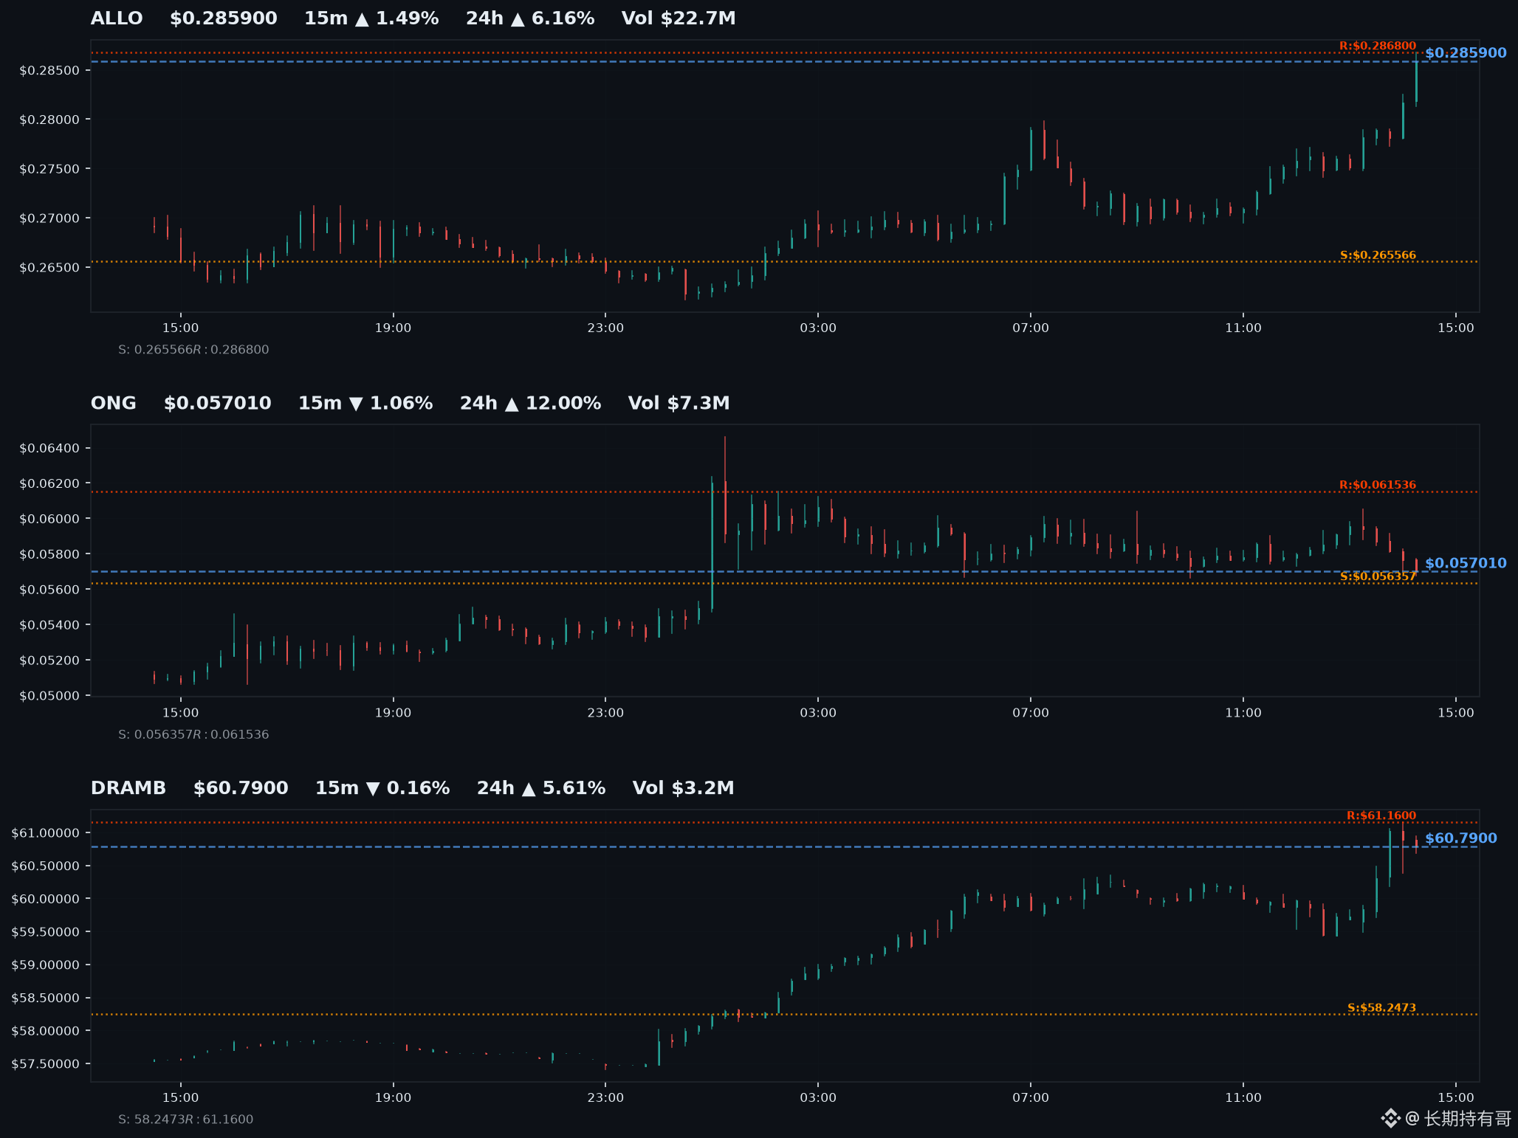This screenshot has height=1138, width=1518.
Task: Select the Vol $3.2M volume text
Action: [x=684, y=788]
